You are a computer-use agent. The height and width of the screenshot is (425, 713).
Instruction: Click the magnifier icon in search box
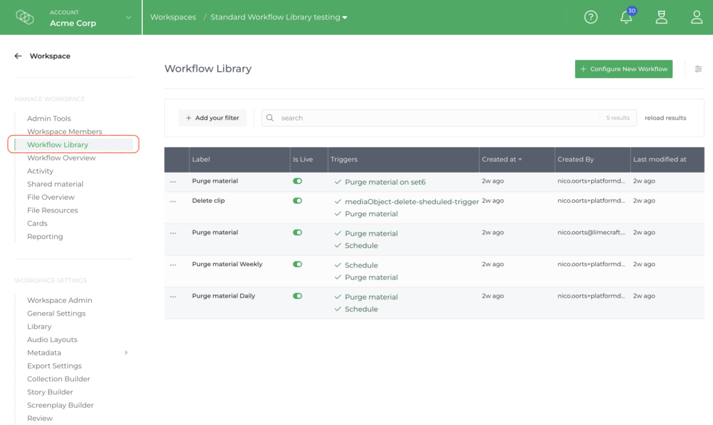click(x=270, y=118)
